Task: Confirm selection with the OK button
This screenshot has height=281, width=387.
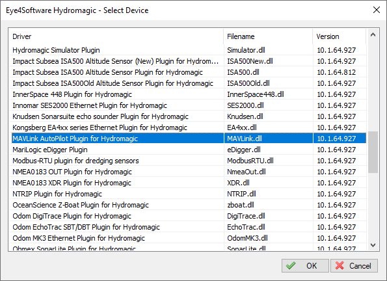Action: coord(305,265)
